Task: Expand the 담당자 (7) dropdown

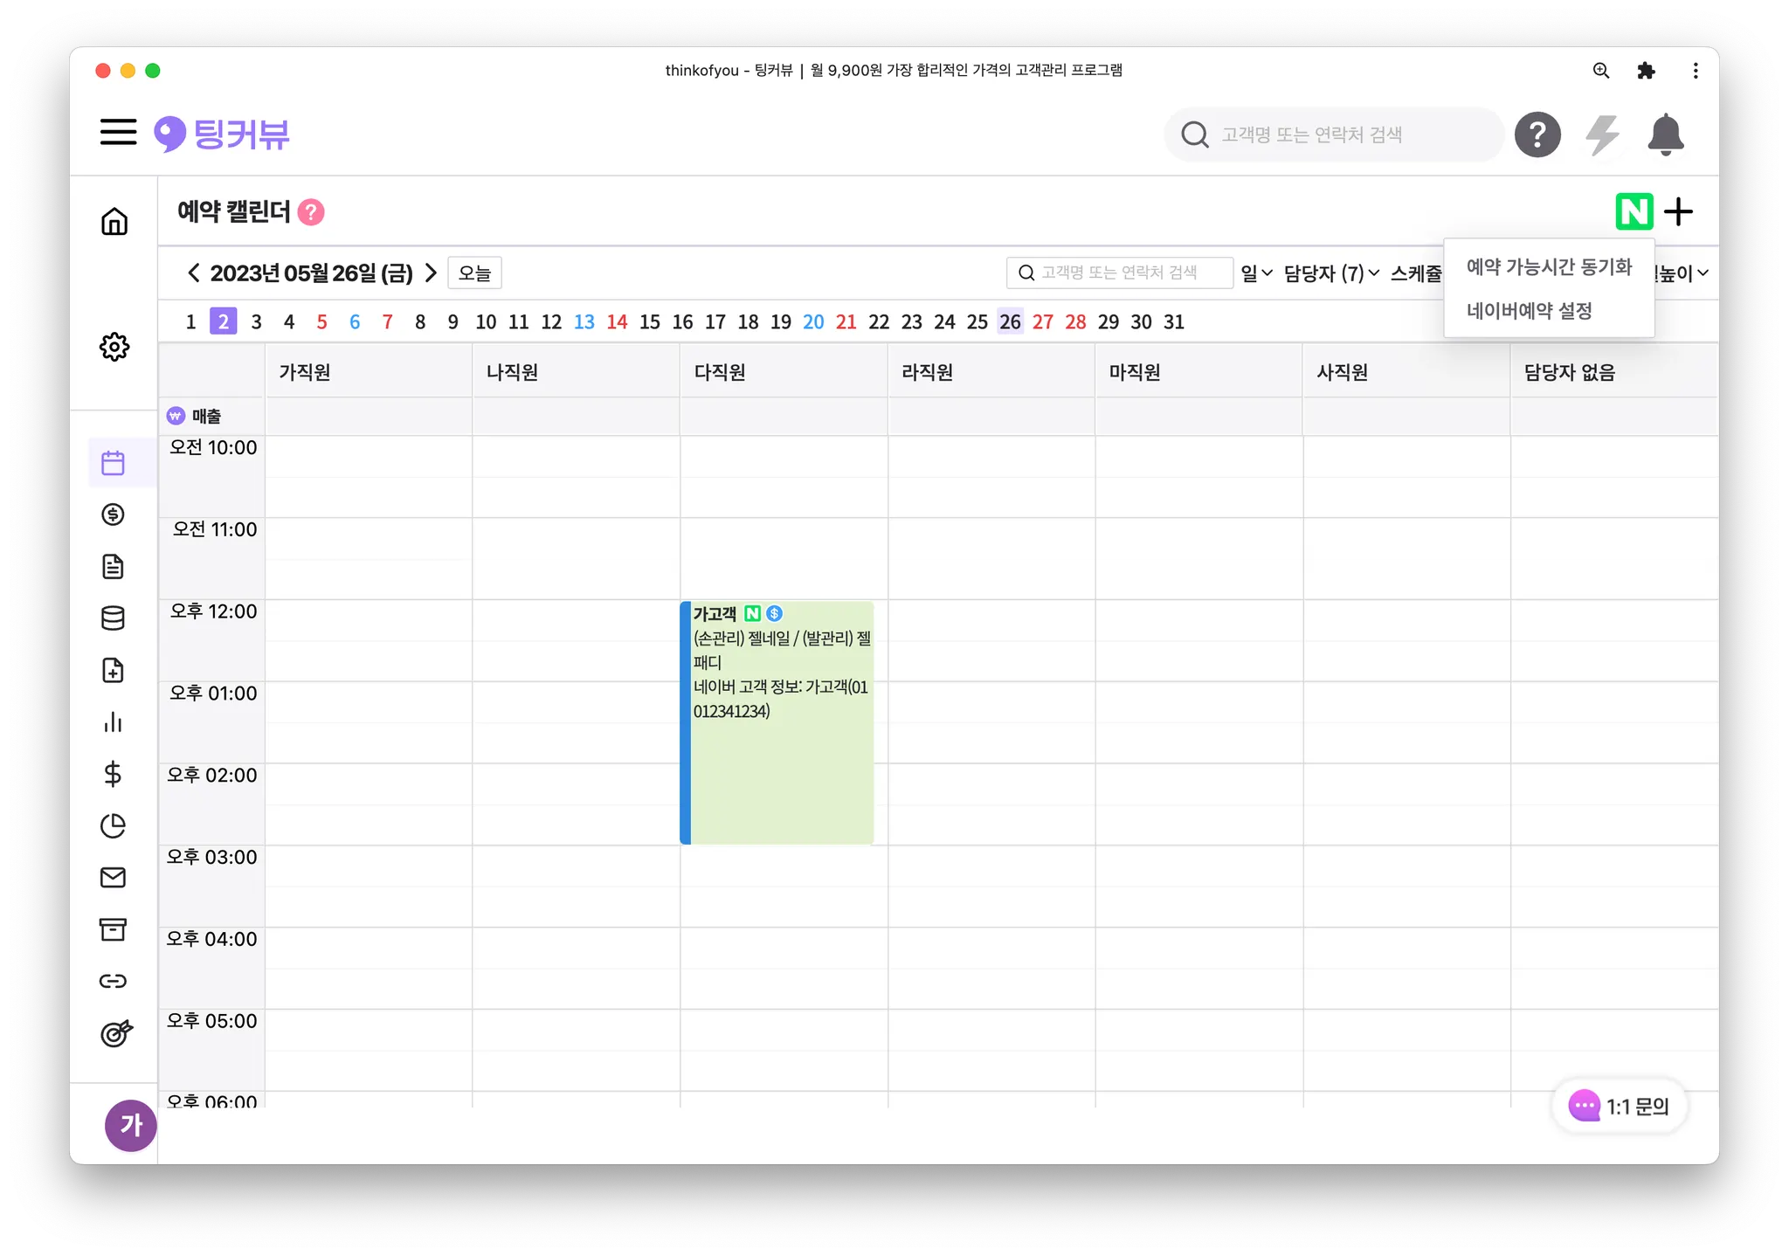Action: (x=1331, y=273)
